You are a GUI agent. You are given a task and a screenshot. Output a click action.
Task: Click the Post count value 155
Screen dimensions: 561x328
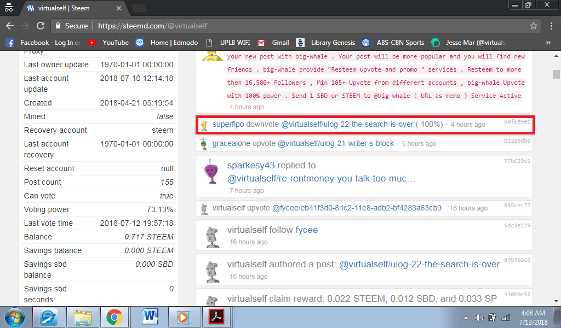[x=167, y=182]
